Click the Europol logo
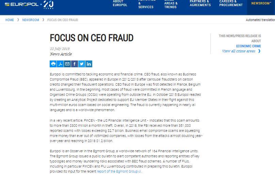Viewport: 275px width, 191px height. 21,4
